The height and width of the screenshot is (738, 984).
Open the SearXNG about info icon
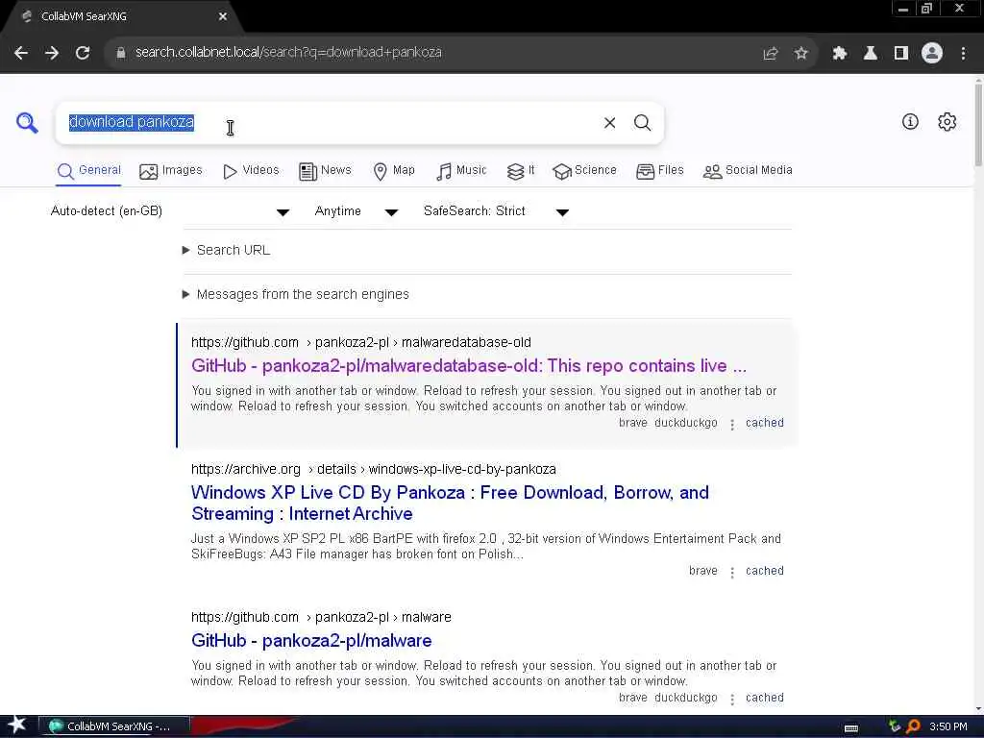(x=910, y=122)
